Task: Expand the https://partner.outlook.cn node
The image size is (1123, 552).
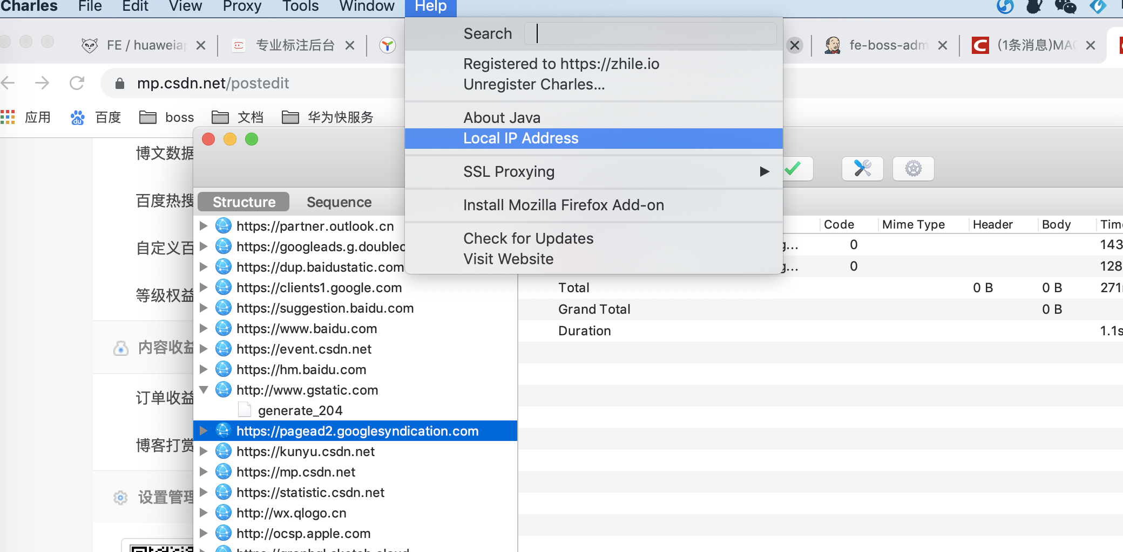Action: tap(204, 226)
